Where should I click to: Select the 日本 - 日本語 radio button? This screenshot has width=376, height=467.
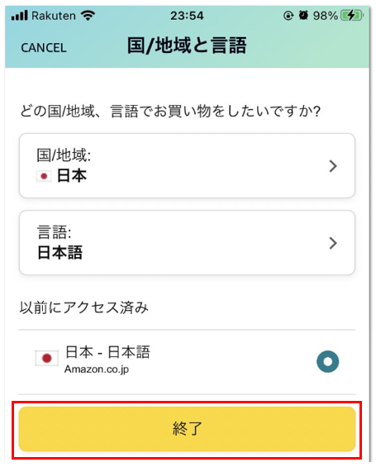tap(327, 361)
